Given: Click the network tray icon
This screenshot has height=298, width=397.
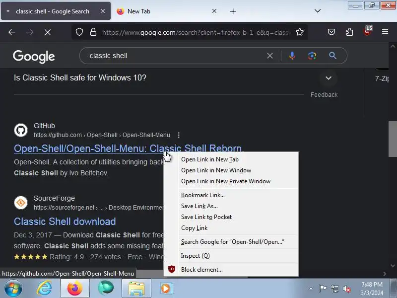Looking at the screenshot, I should pyautogui.click(x=334, y=289).
